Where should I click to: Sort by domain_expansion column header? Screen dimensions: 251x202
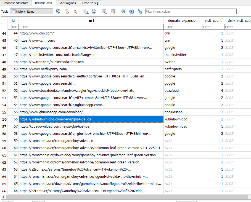(x=183, y=20)
